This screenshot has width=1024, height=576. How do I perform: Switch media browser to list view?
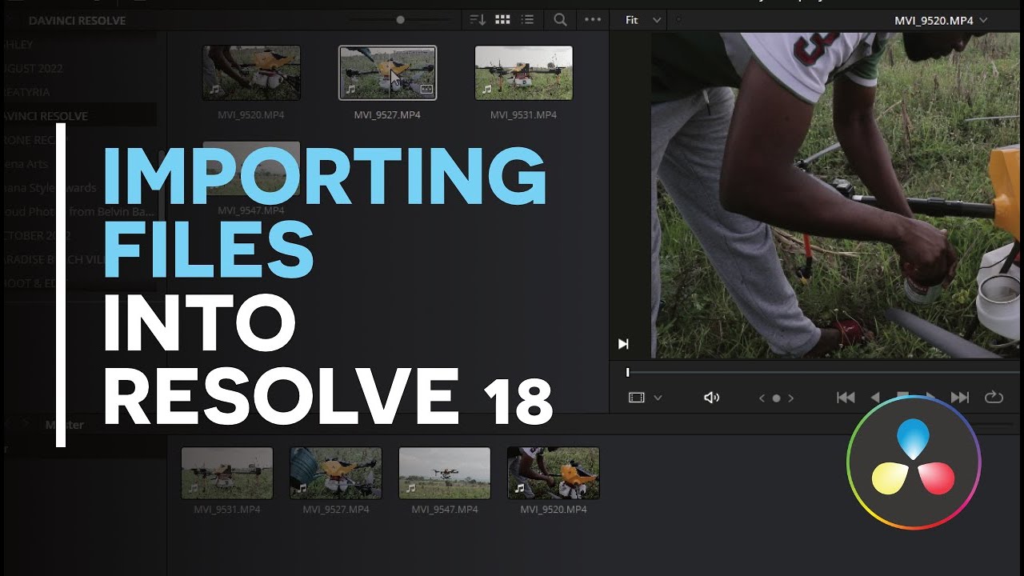pos(527,20)
